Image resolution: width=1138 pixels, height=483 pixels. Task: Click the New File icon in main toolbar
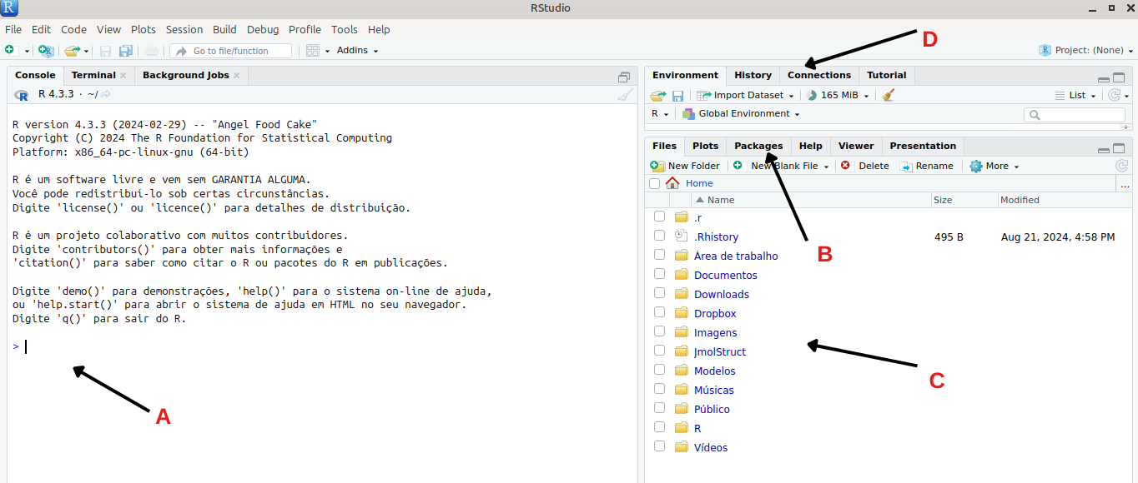click(x=9, y=51)
